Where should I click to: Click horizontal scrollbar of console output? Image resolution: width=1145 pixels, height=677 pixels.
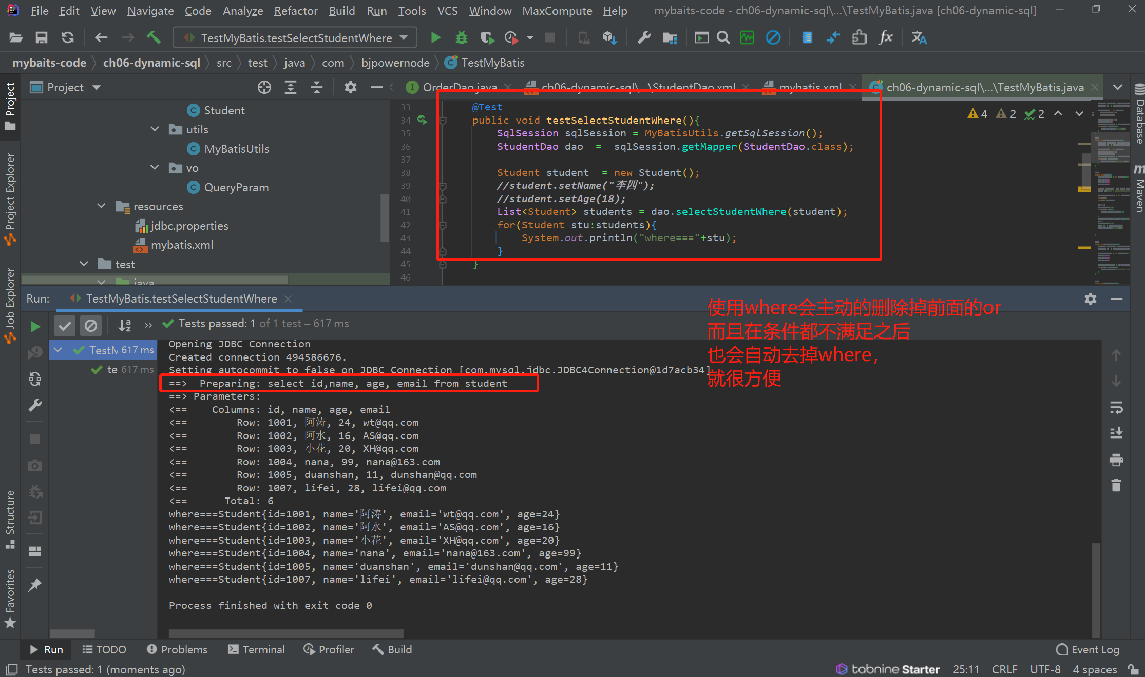point(286,633)
